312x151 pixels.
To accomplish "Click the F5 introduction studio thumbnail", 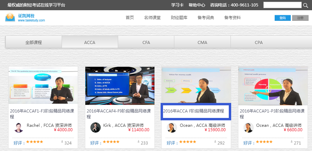I will pyautogui.click(x=120, y=86).
